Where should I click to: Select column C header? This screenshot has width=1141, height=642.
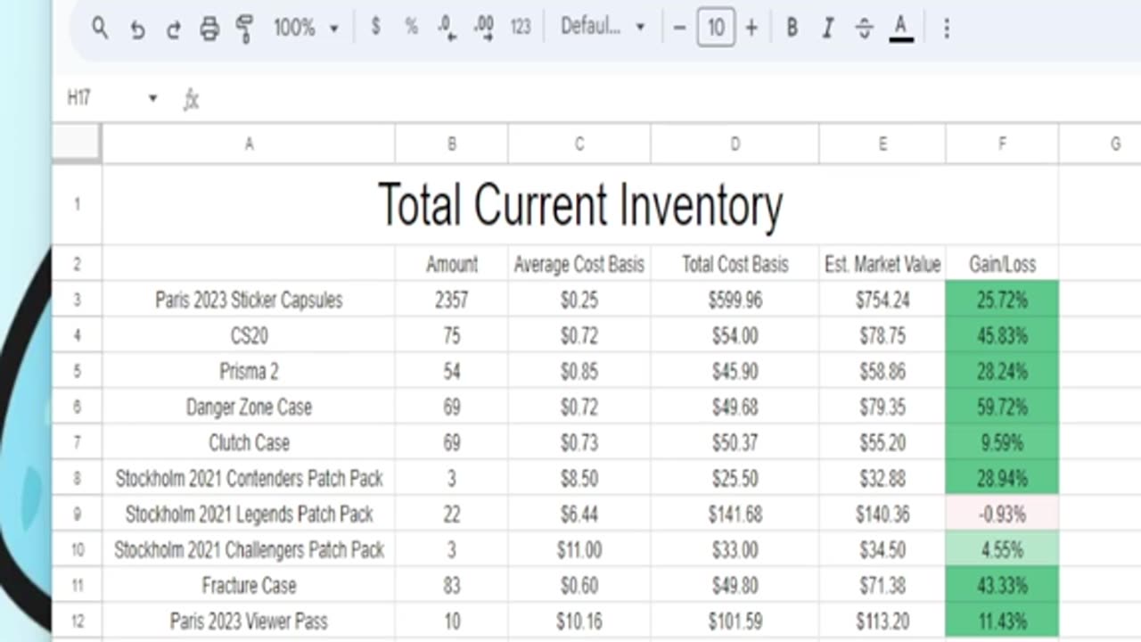[579, 144]
